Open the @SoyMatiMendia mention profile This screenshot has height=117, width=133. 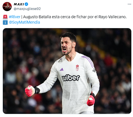24,22
